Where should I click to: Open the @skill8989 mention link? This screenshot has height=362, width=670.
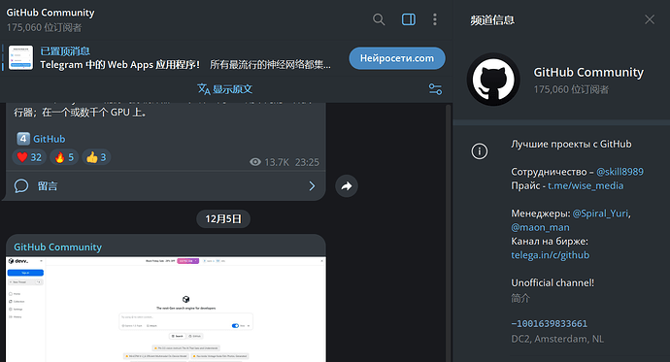tap(620, 172)
